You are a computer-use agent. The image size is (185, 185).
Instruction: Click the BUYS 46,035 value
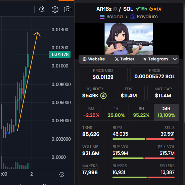[120, 134]
